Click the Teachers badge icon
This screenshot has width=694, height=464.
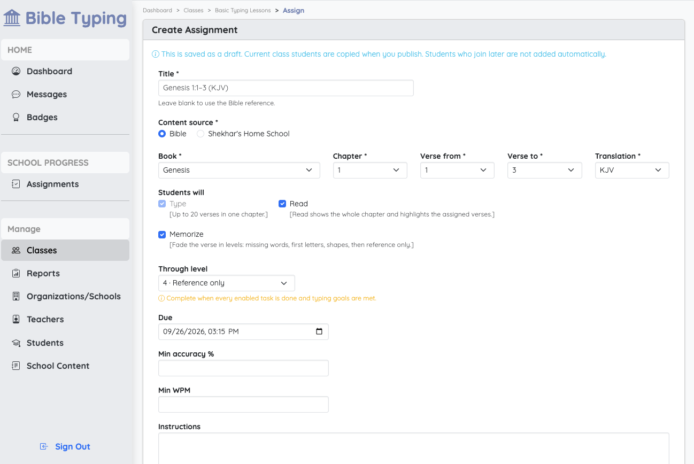tap(16, 319)
